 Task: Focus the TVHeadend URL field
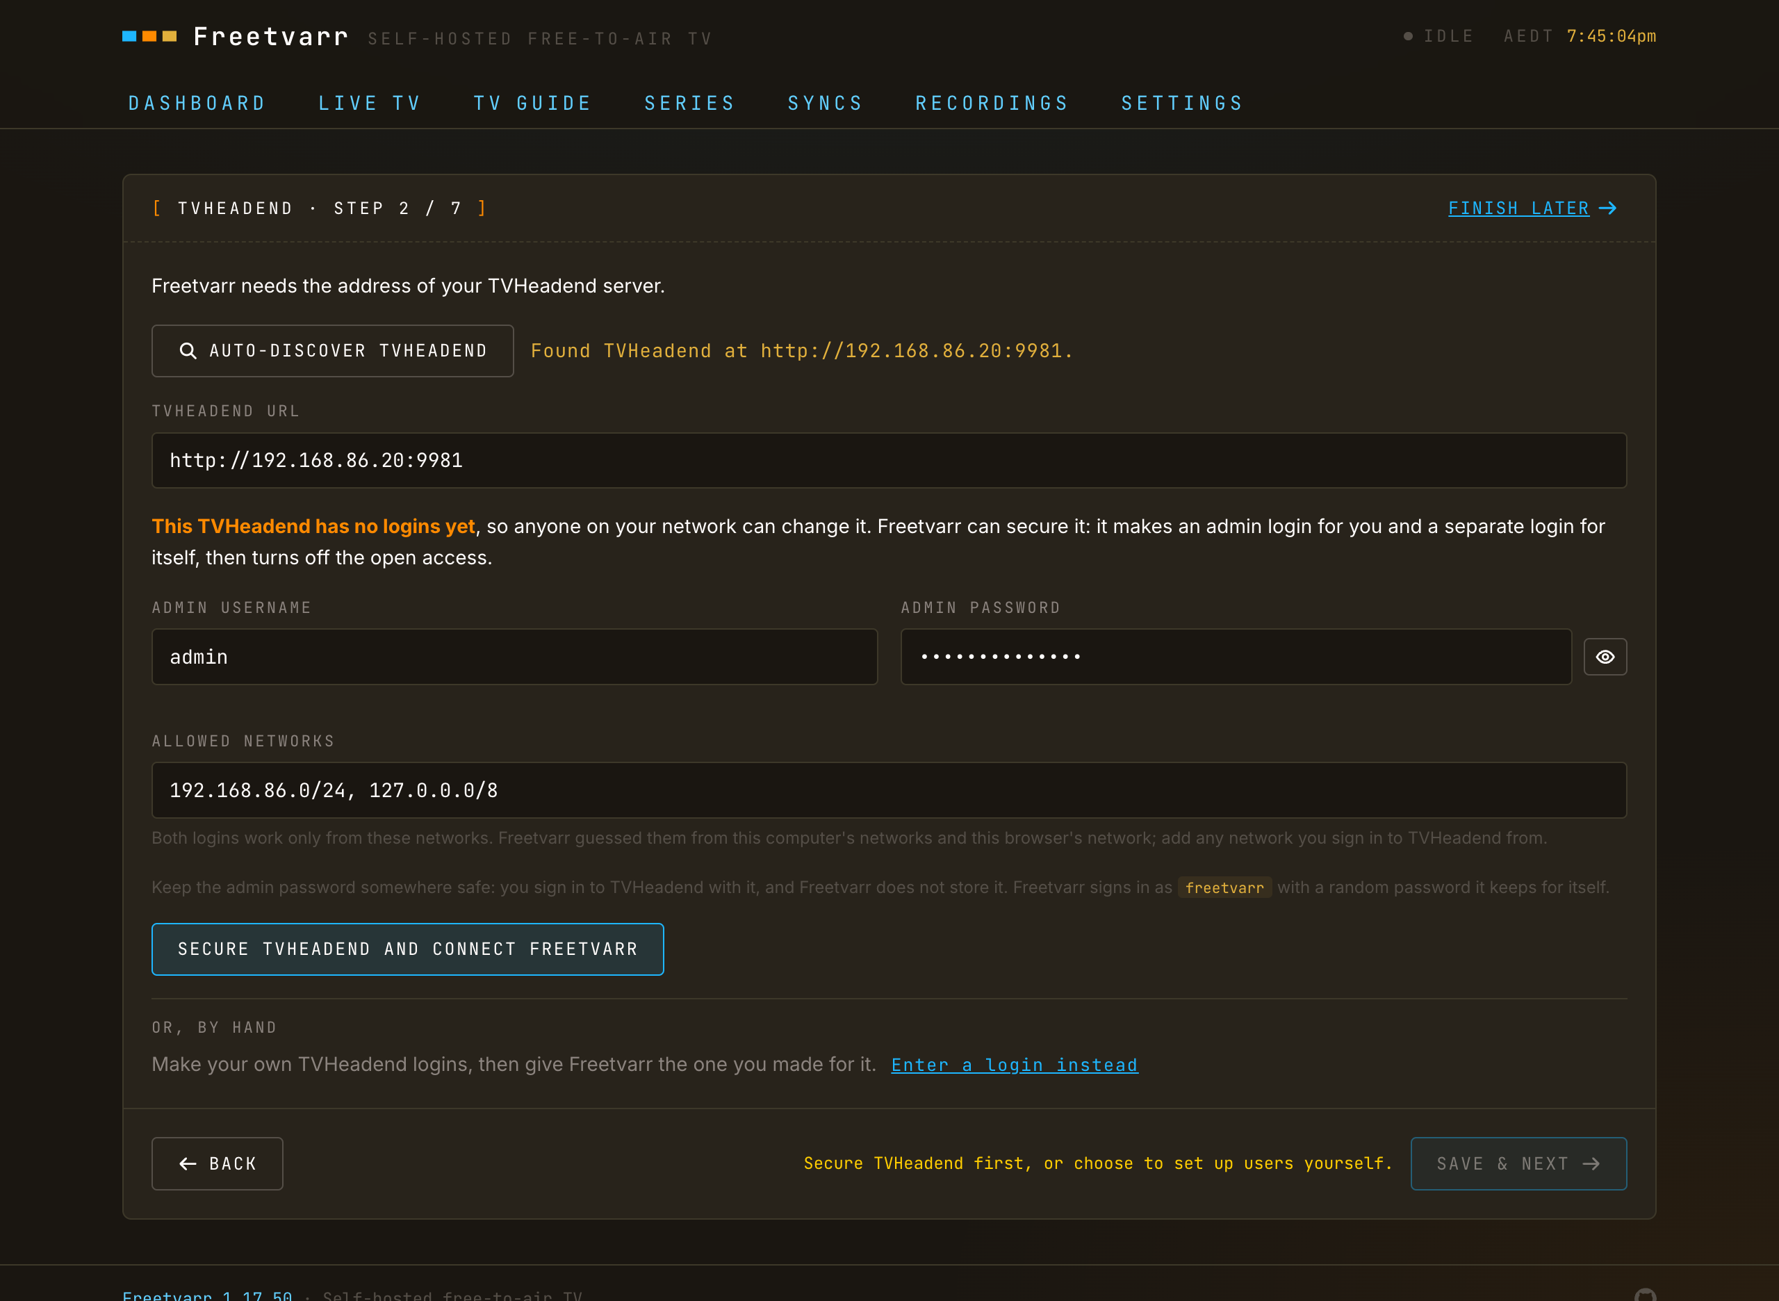coord(889,460)
